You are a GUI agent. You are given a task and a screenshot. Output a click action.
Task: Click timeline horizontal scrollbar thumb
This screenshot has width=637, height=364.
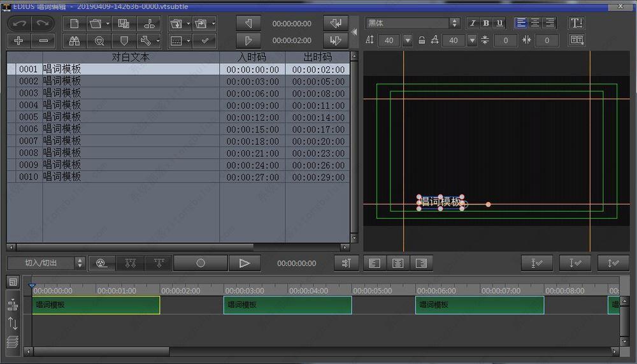[101, 351]
